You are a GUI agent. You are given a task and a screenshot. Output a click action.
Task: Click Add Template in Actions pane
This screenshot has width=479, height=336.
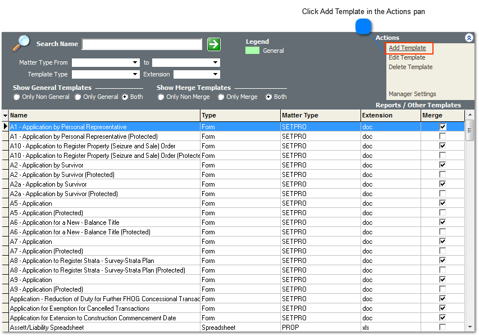coord(407,48)
